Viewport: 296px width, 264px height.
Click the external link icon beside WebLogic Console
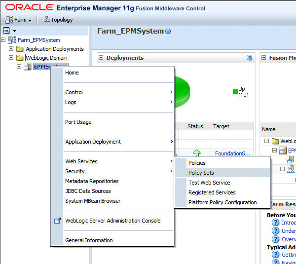coord(57,221)
